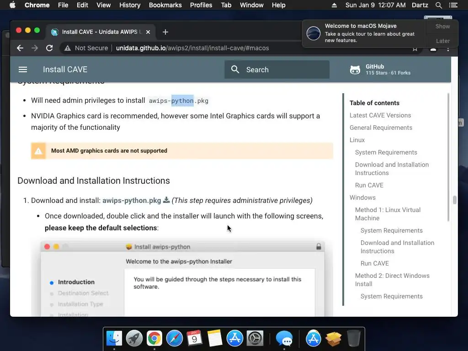Click Show on the Mojave notification
The image size is (468, 351).
click(442, 27)
